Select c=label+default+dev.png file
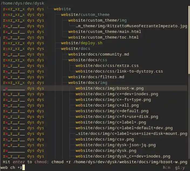Viewport: 190px width, 171px height. (124, 128)
